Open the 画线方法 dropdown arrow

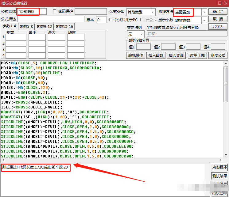[x=204, y=12]
